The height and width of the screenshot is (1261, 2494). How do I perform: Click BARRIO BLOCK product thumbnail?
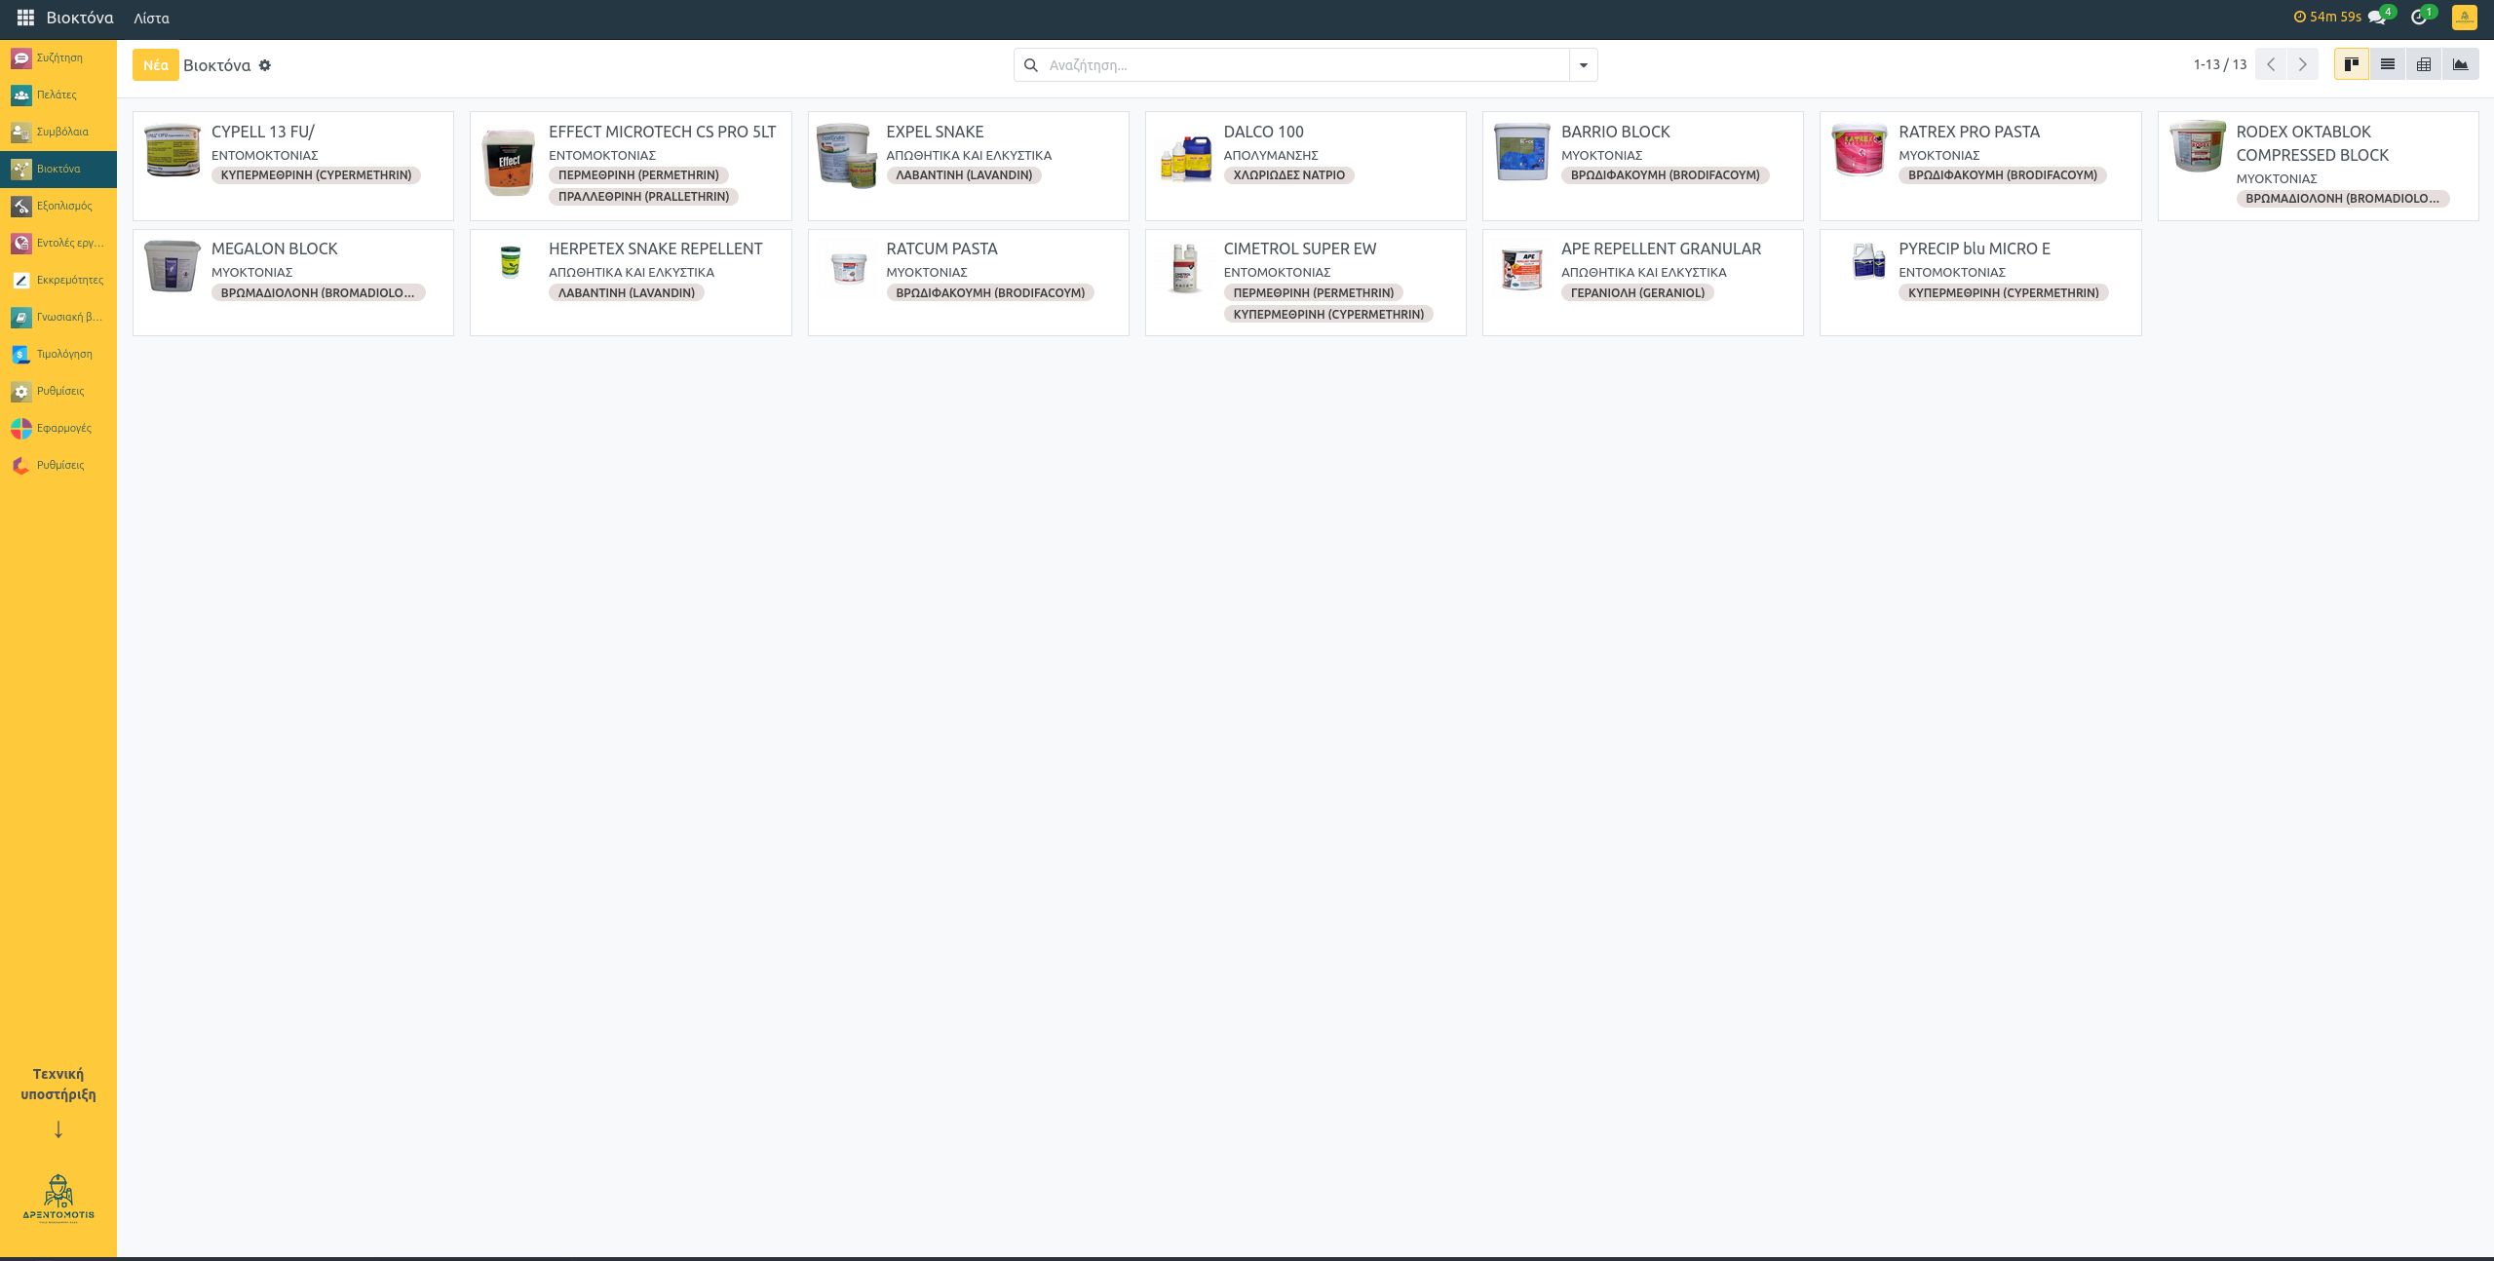pos(1522,152)
